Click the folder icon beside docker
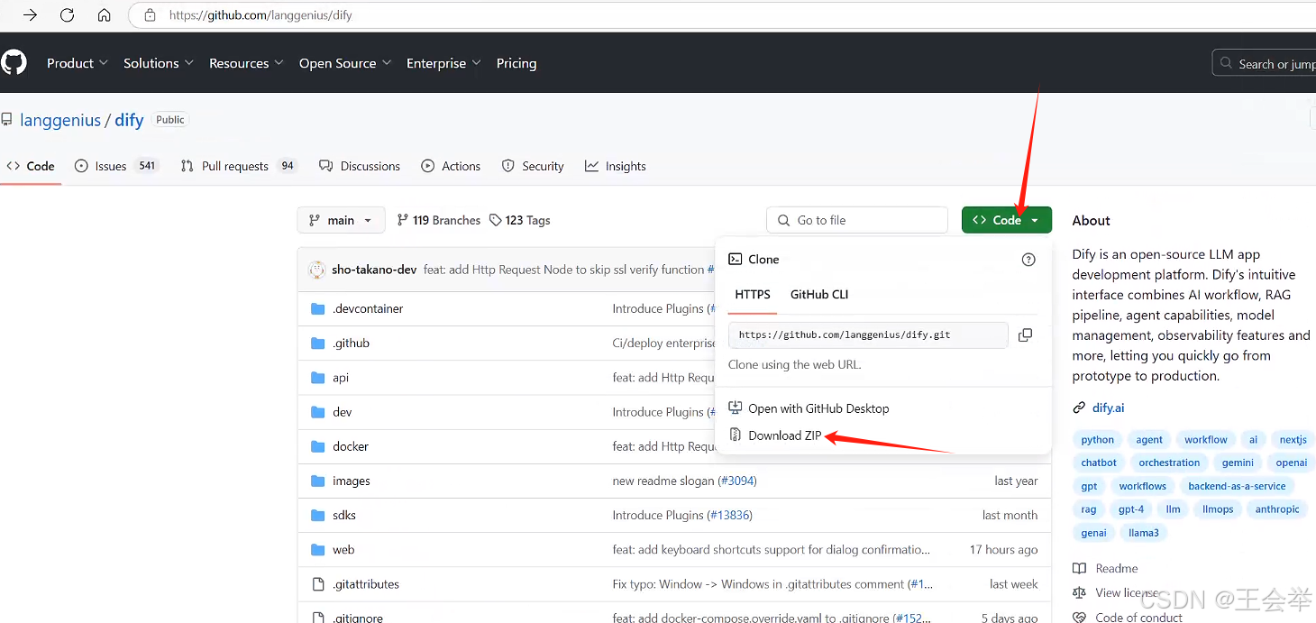1316x623 pixels. 317,446
